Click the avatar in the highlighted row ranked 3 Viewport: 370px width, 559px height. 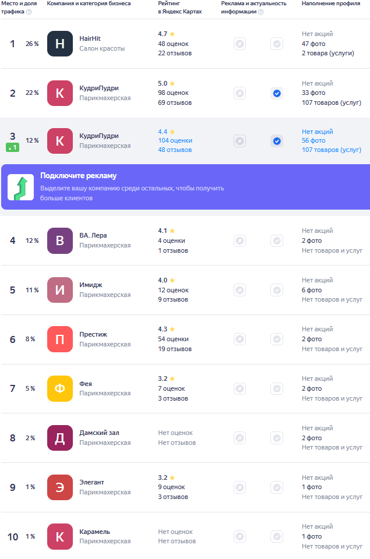[x=60, y=141]
